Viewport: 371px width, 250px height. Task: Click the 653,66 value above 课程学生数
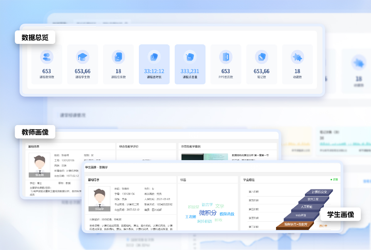coord(83,71)
